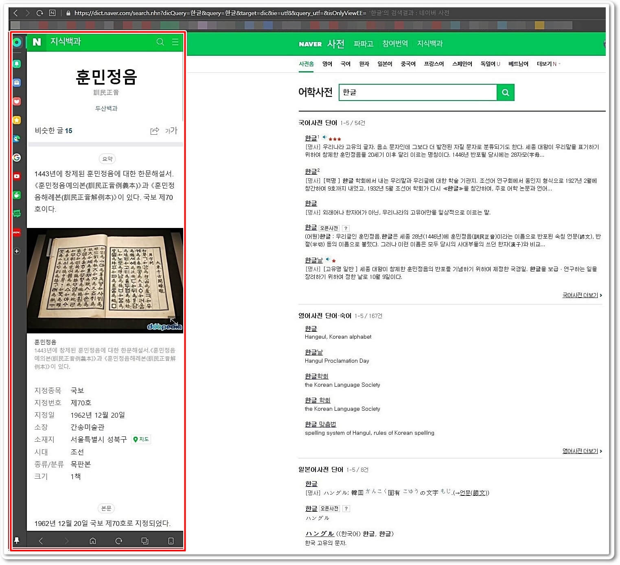Open the Webtoon sidebar shortcut
This screenshot has height=565, width=620.
pyautogui.click(x=17, y=214)
